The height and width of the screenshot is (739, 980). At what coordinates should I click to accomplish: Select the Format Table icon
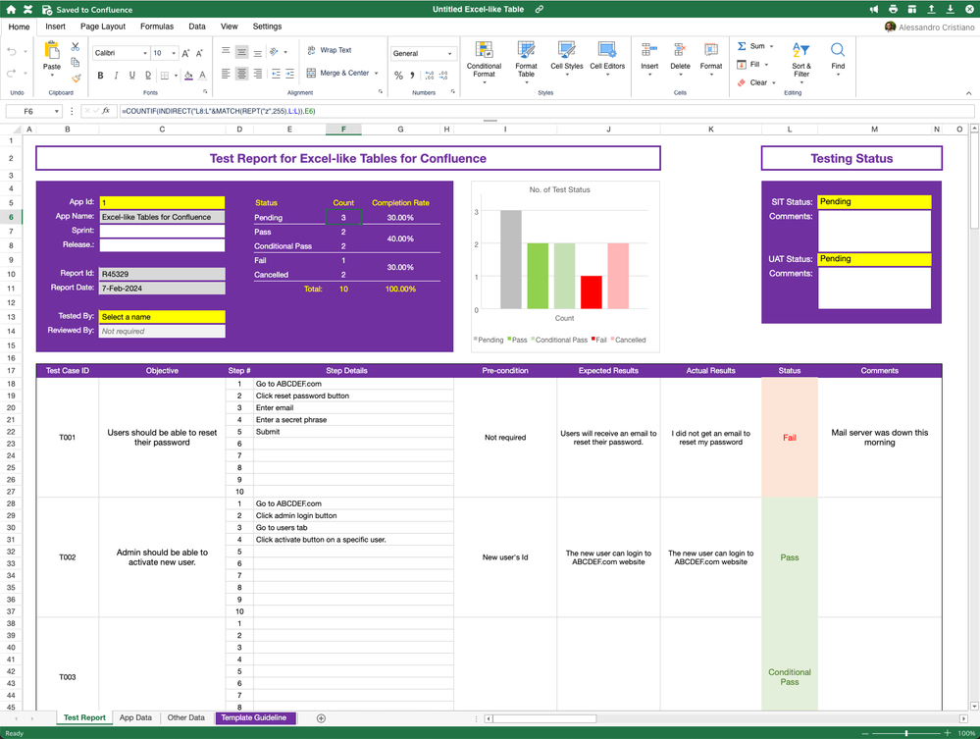click(526, 61)
